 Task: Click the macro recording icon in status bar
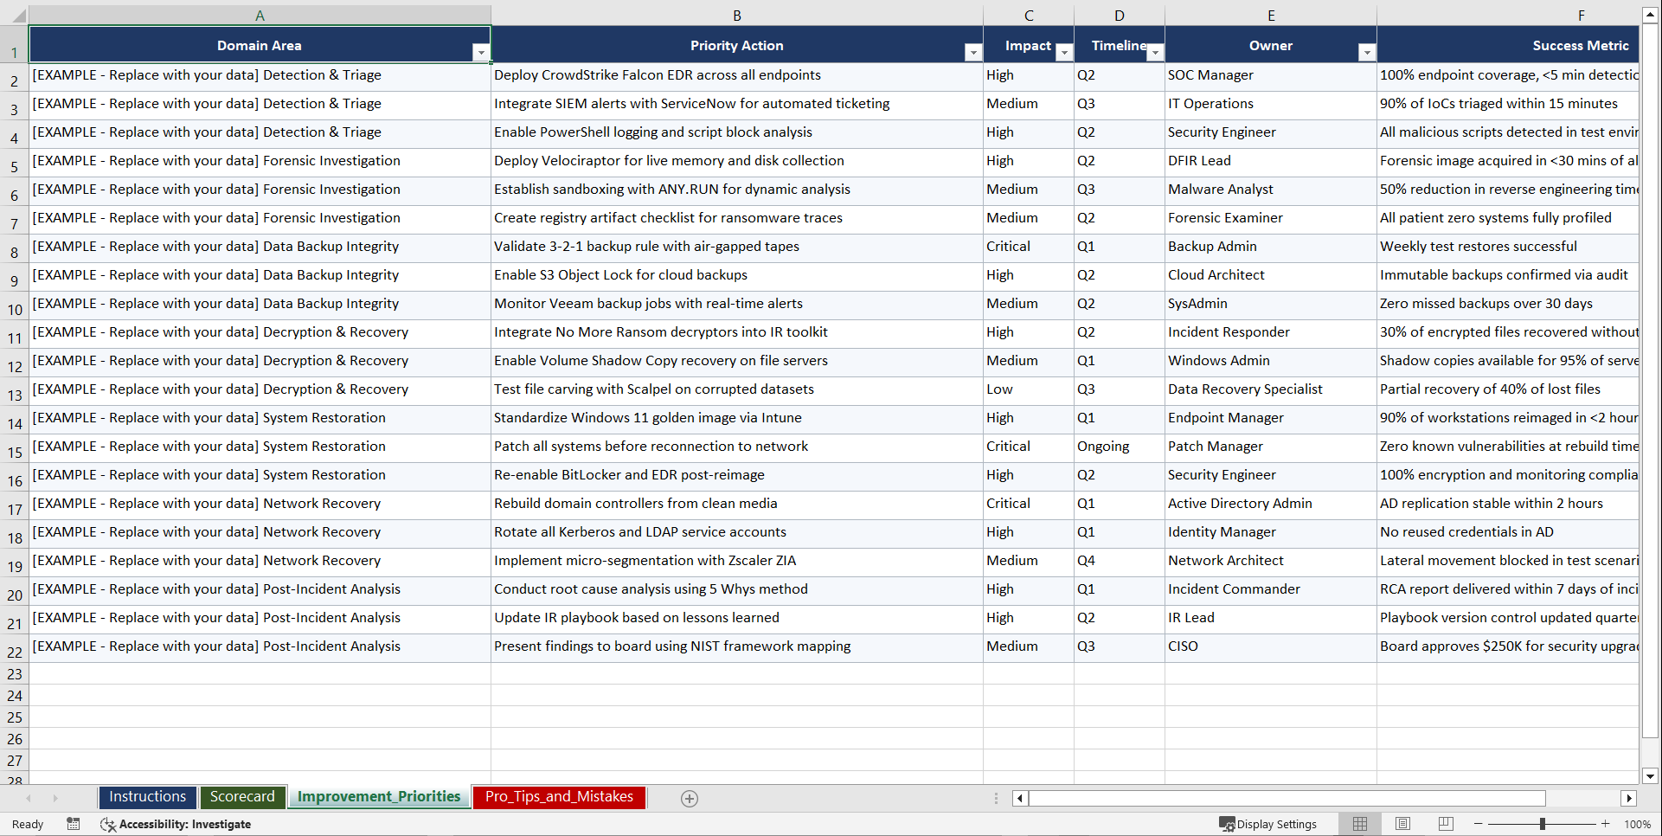point(74,824)
